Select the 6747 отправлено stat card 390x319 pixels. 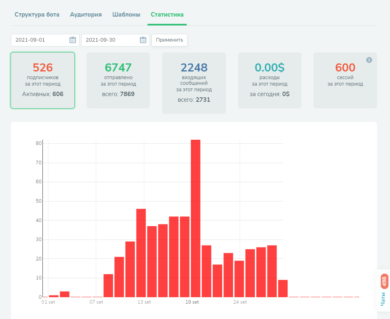pyautogui.click(x=118, y=80)
